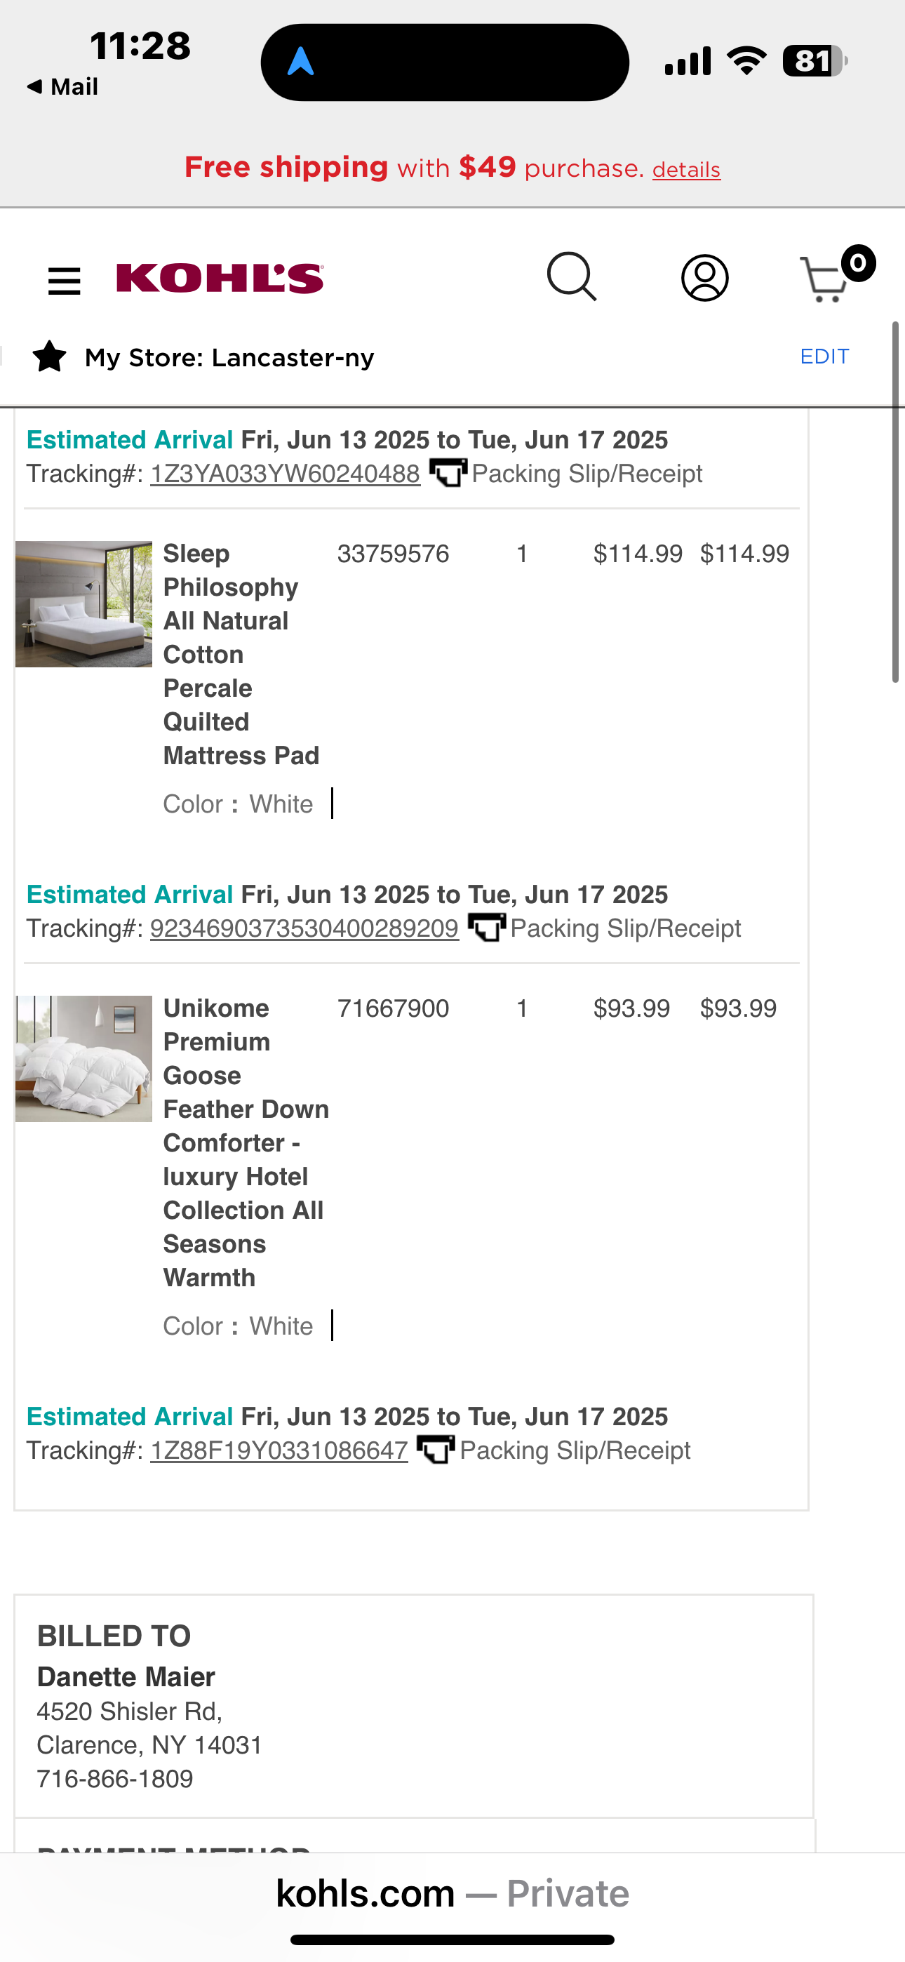Open Unikome Premium Goose Feather Down Comforter title

click(x=246, y=1142)
